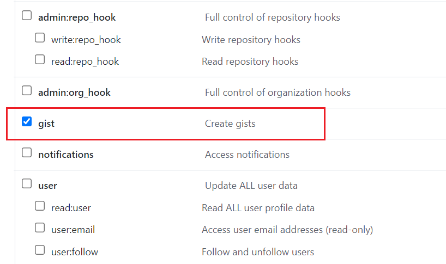Uncheck the gist scope checkbox
The image size is (446, 264).
27,121
